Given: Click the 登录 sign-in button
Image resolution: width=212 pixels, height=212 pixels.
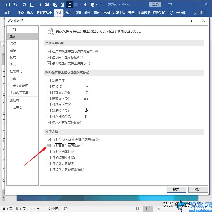Looking at the screenshot, I should pos(155,4).
